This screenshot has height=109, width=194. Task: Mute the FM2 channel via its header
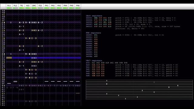pos(53,7)
